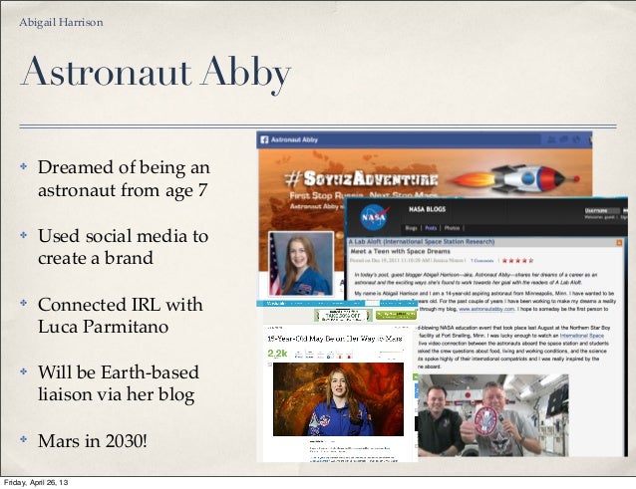Click the five-star post rating

517,261
